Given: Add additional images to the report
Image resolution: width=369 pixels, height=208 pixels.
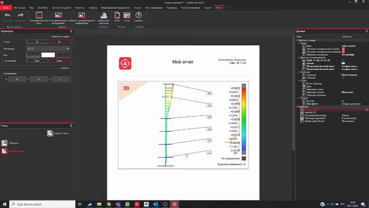Looking at the screenshot, I should click(x=81, y=18).
